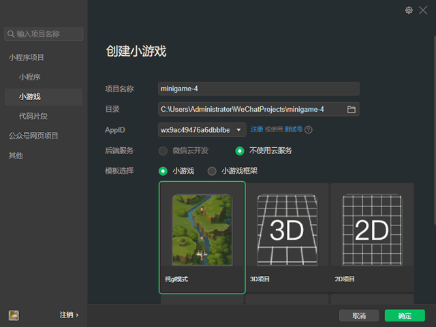The image size is (436, 327).
Task: Select the 微信云开发 radio option
Action: click(x=163, y=151)
